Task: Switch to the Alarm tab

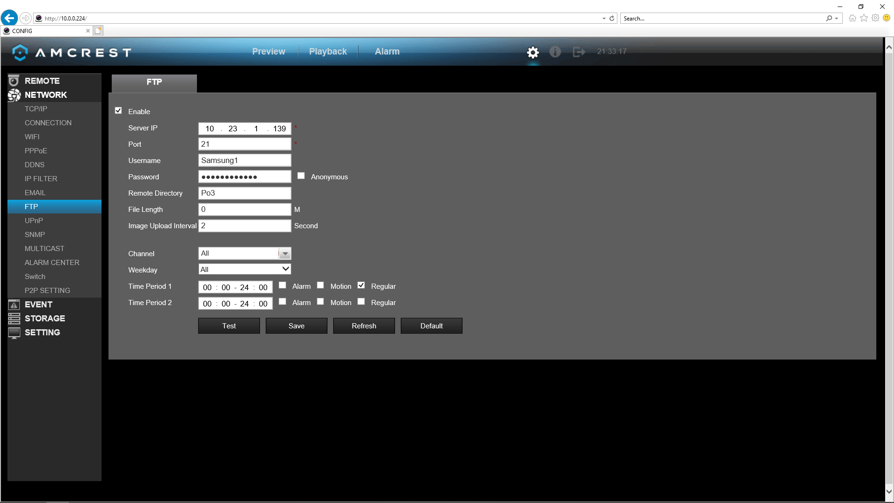Action: (387, 52)
